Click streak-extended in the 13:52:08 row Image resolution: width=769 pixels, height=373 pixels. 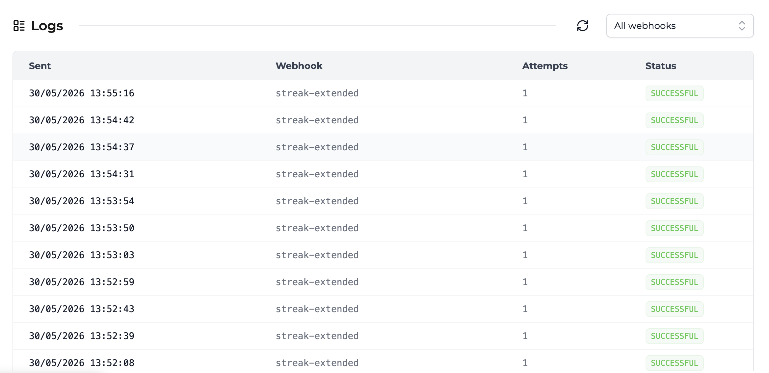(317, 363)
